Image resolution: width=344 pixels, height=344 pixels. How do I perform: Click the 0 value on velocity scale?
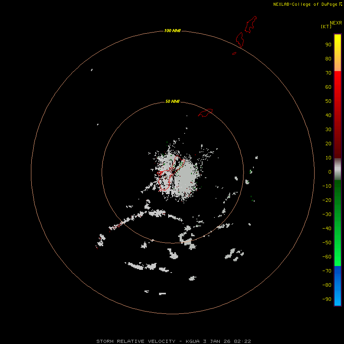click(330, 172)
